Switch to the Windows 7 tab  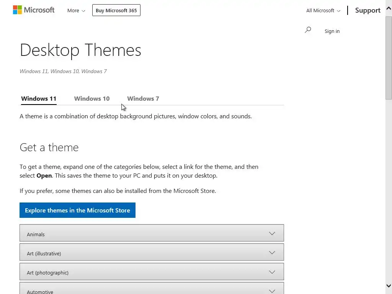143,99
